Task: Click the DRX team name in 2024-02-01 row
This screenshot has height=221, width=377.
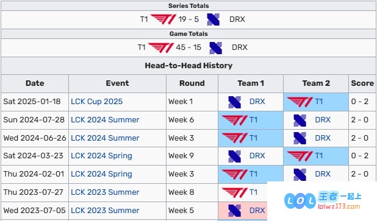Action: coord(323,174)
